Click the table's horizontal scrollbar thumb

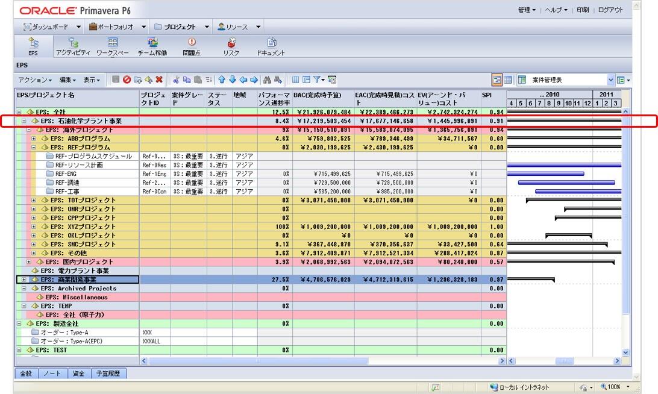[258, 361]
